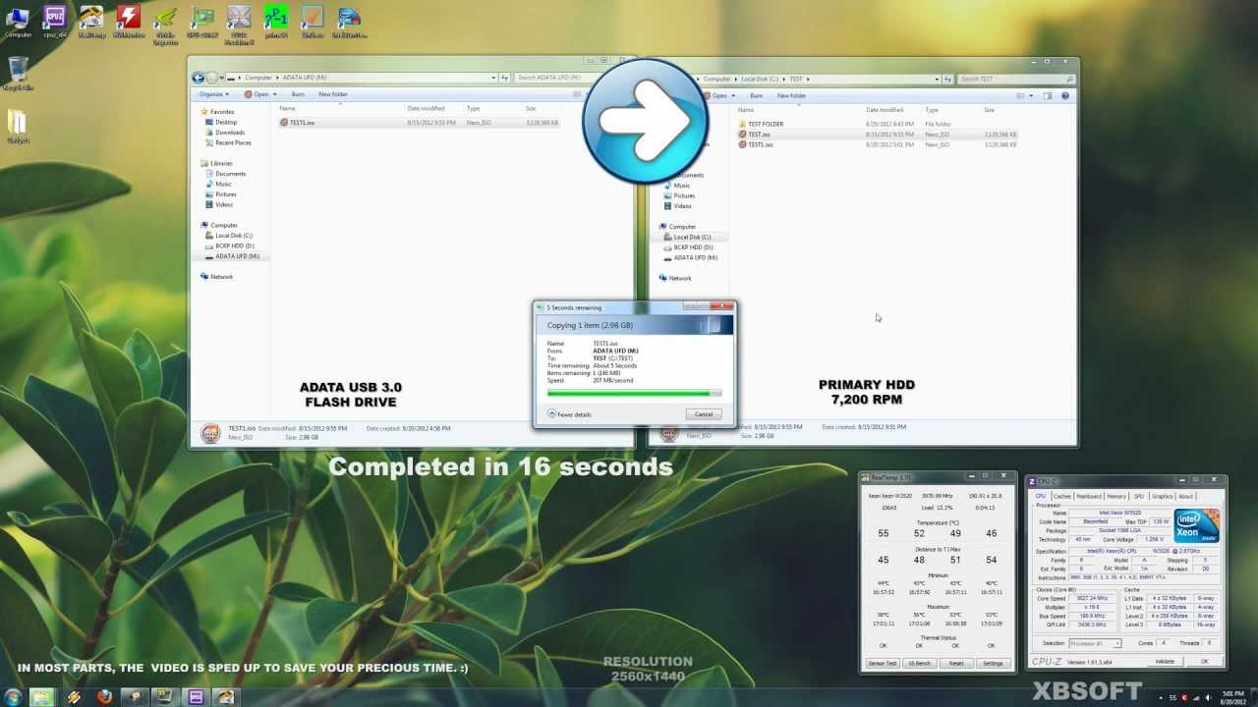The width and height of the screenshot is (1258, 707).
Task: Click the Search TEST field
Action: point(1014,79)
